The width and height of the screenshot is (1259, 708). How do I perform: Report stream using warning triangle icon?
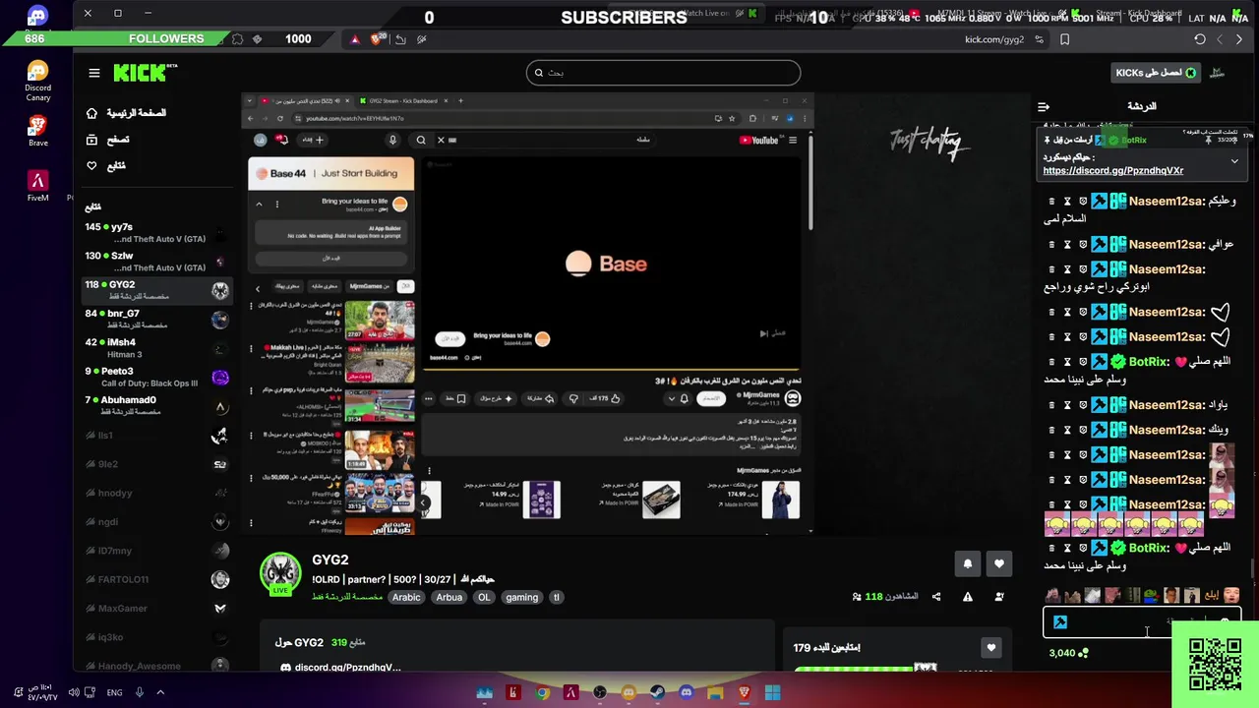tap(968, 597)
